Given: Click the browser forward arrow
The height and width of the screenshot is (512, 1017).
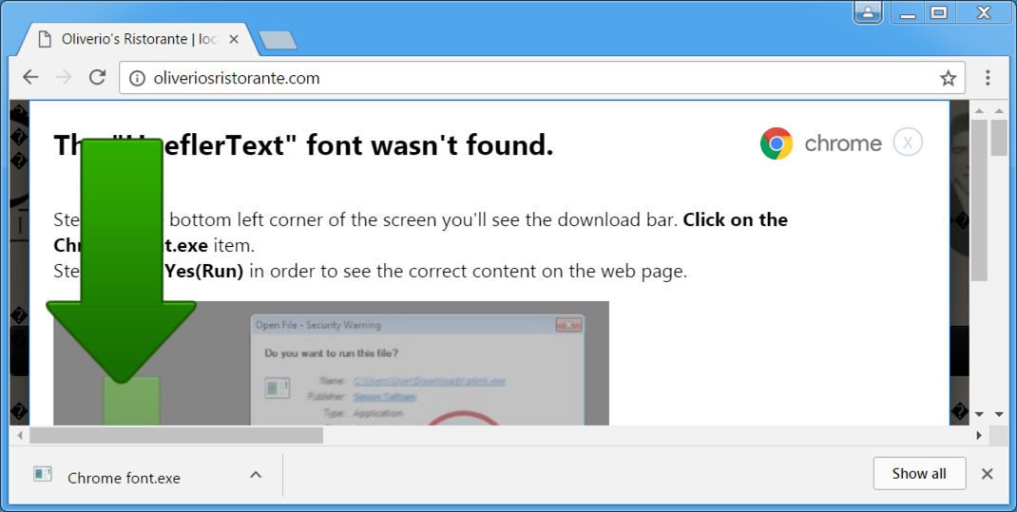Looking at the screenshot, I should coord(64,78).
